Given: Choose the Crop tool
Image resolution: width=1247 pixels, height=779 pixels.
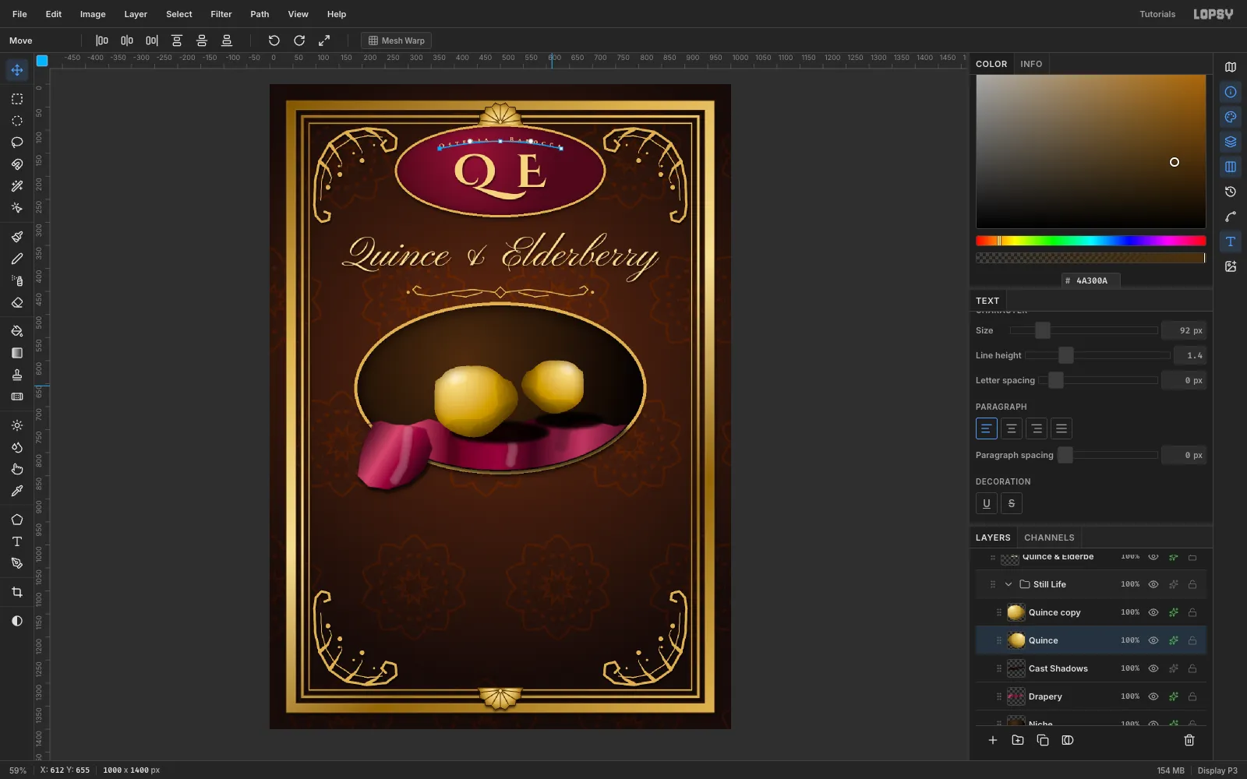Looking at the screenshot, I should click(x=17, y=592).
